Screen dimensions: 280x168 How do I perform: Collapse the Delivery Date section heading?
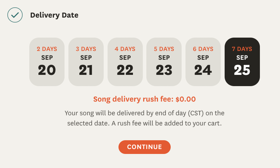point(54,15)
